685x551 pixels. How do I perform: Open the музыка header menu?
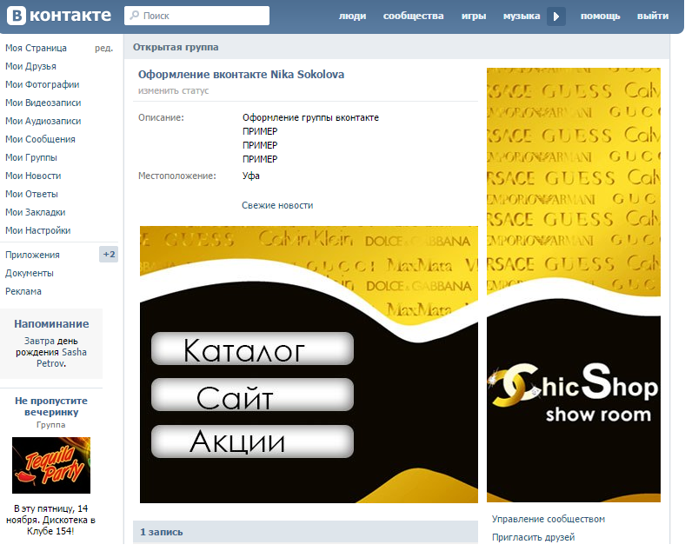[x=522, y=17]
